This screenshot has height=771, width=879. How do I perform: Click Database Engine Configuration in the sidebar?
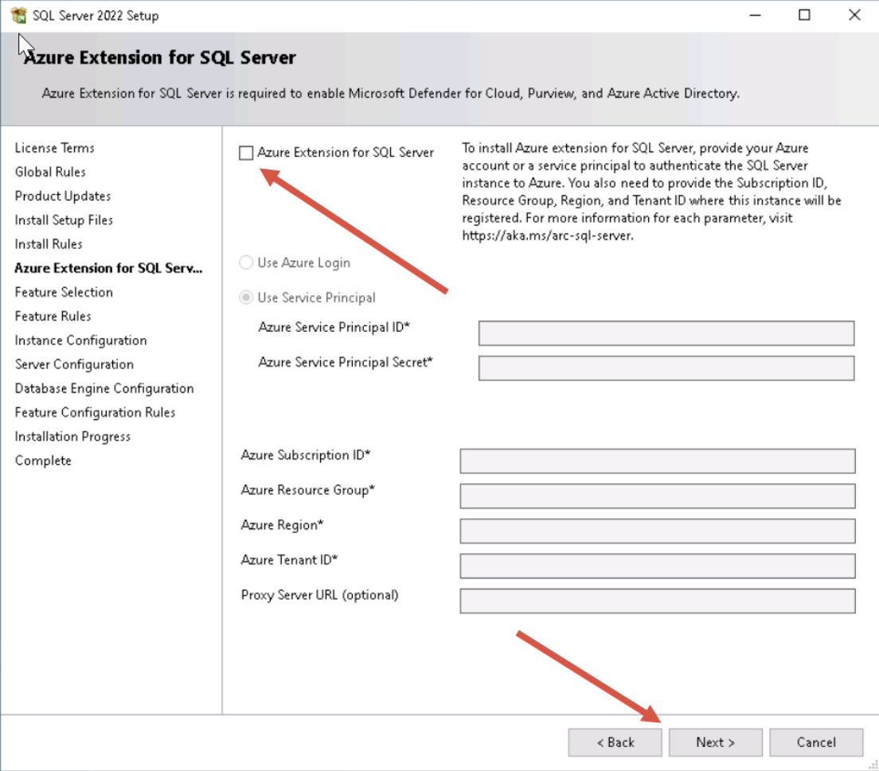(x=104, y=388)
